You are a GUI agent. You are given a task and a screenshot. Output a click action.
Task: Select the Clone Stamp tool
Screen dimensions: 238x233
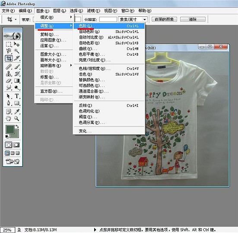coord(9,74)
